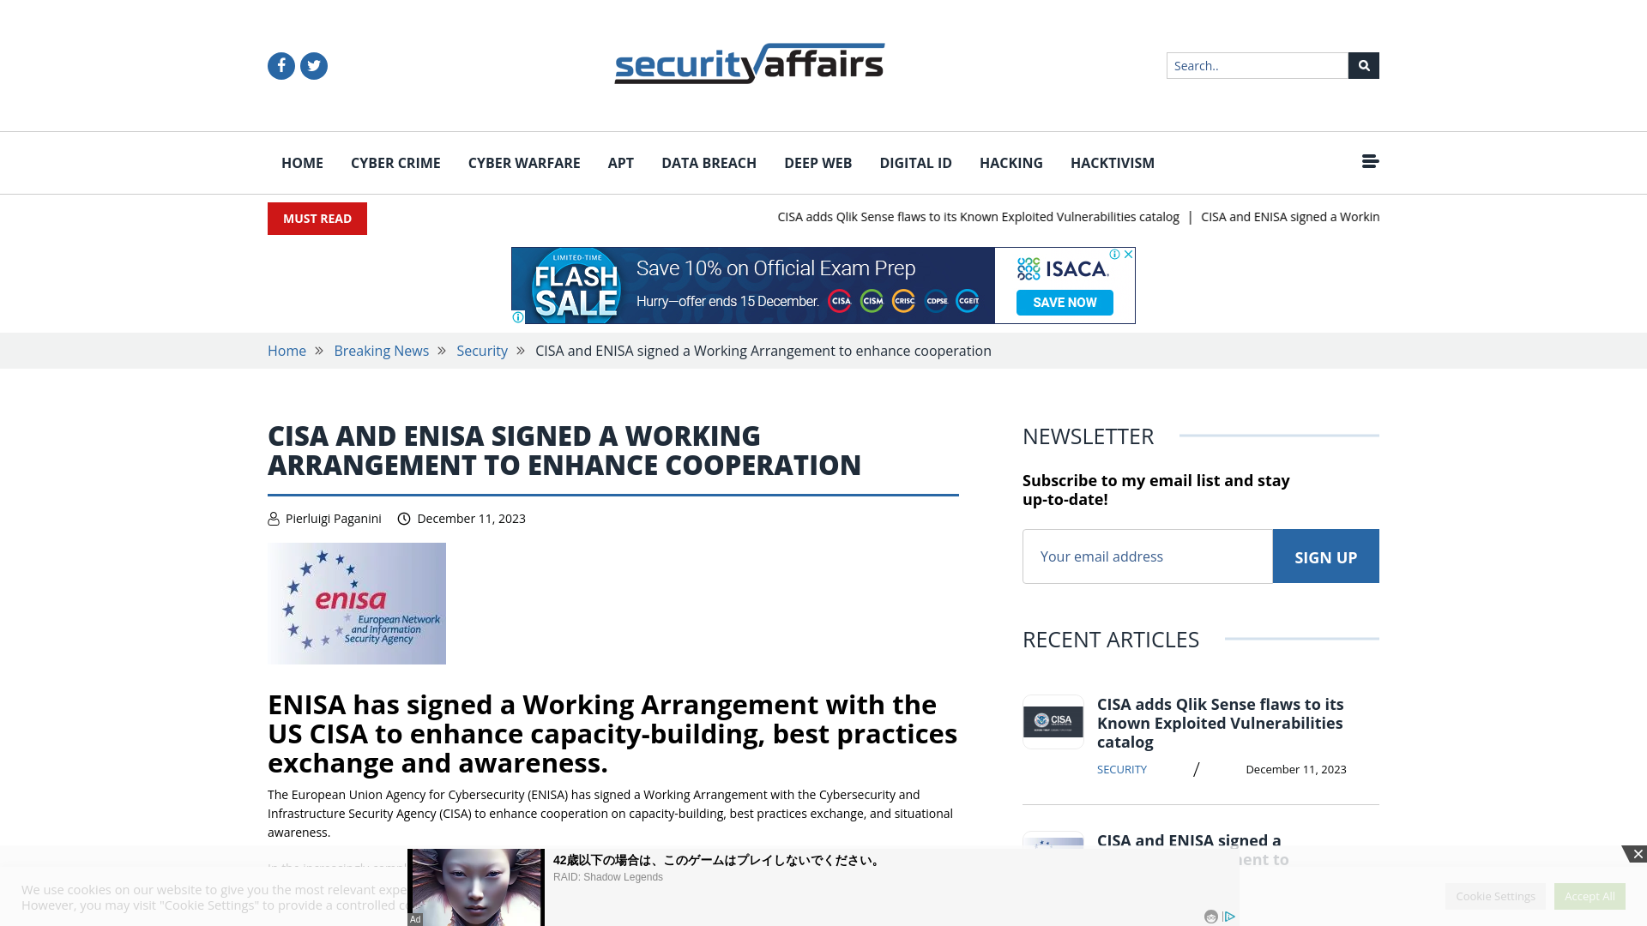Click the SIGN UP button for newsletter
This screenshot has width=1647, height=926.
pos(1325,555)
